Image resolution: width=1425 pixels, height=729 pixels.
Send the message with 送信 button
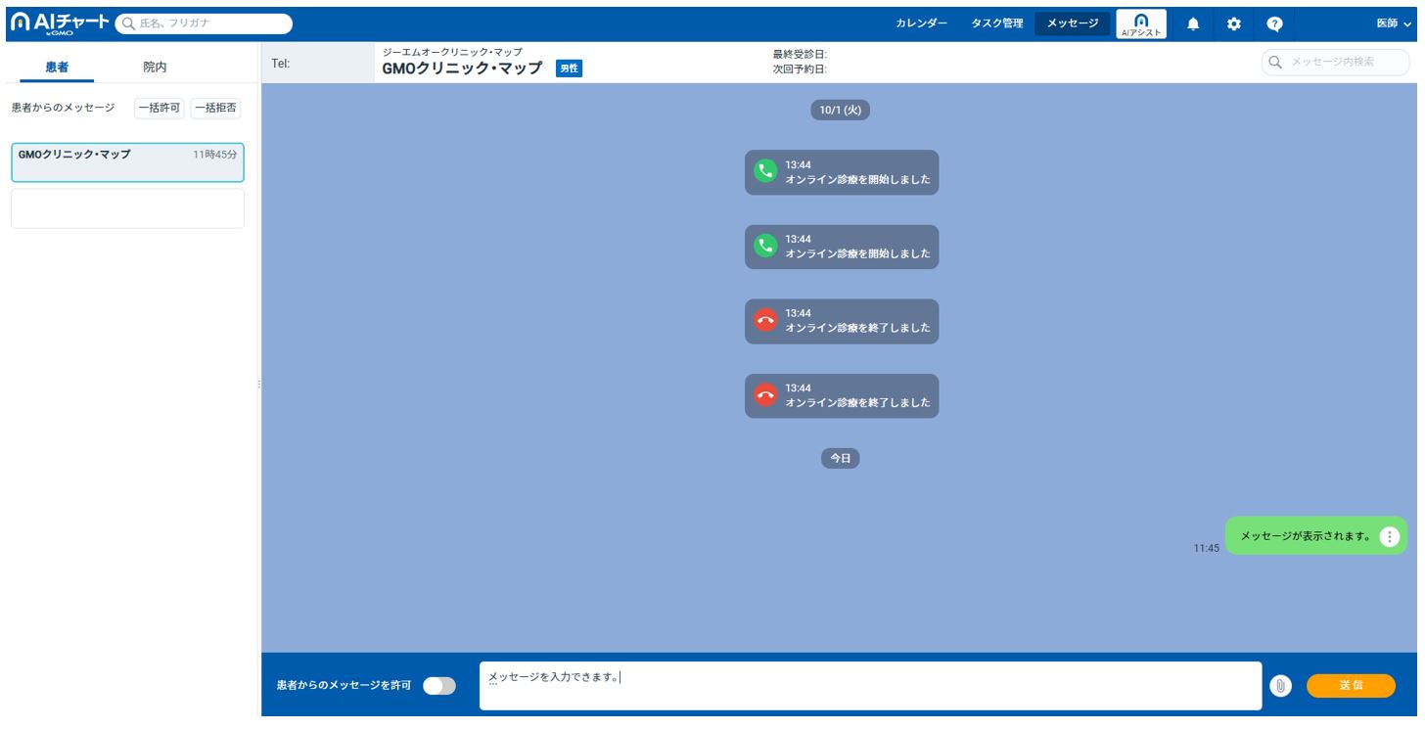coord(1351,686)
